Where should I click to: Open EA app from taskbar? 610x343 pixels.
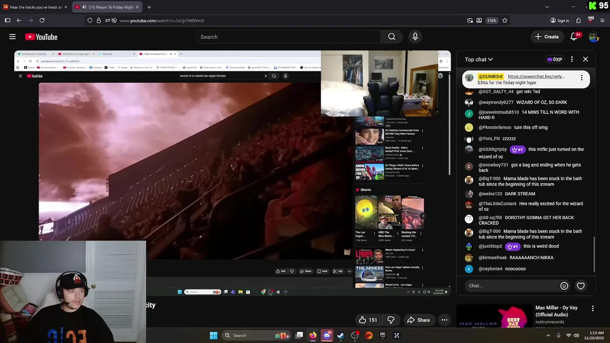click(x=369, y=335)
